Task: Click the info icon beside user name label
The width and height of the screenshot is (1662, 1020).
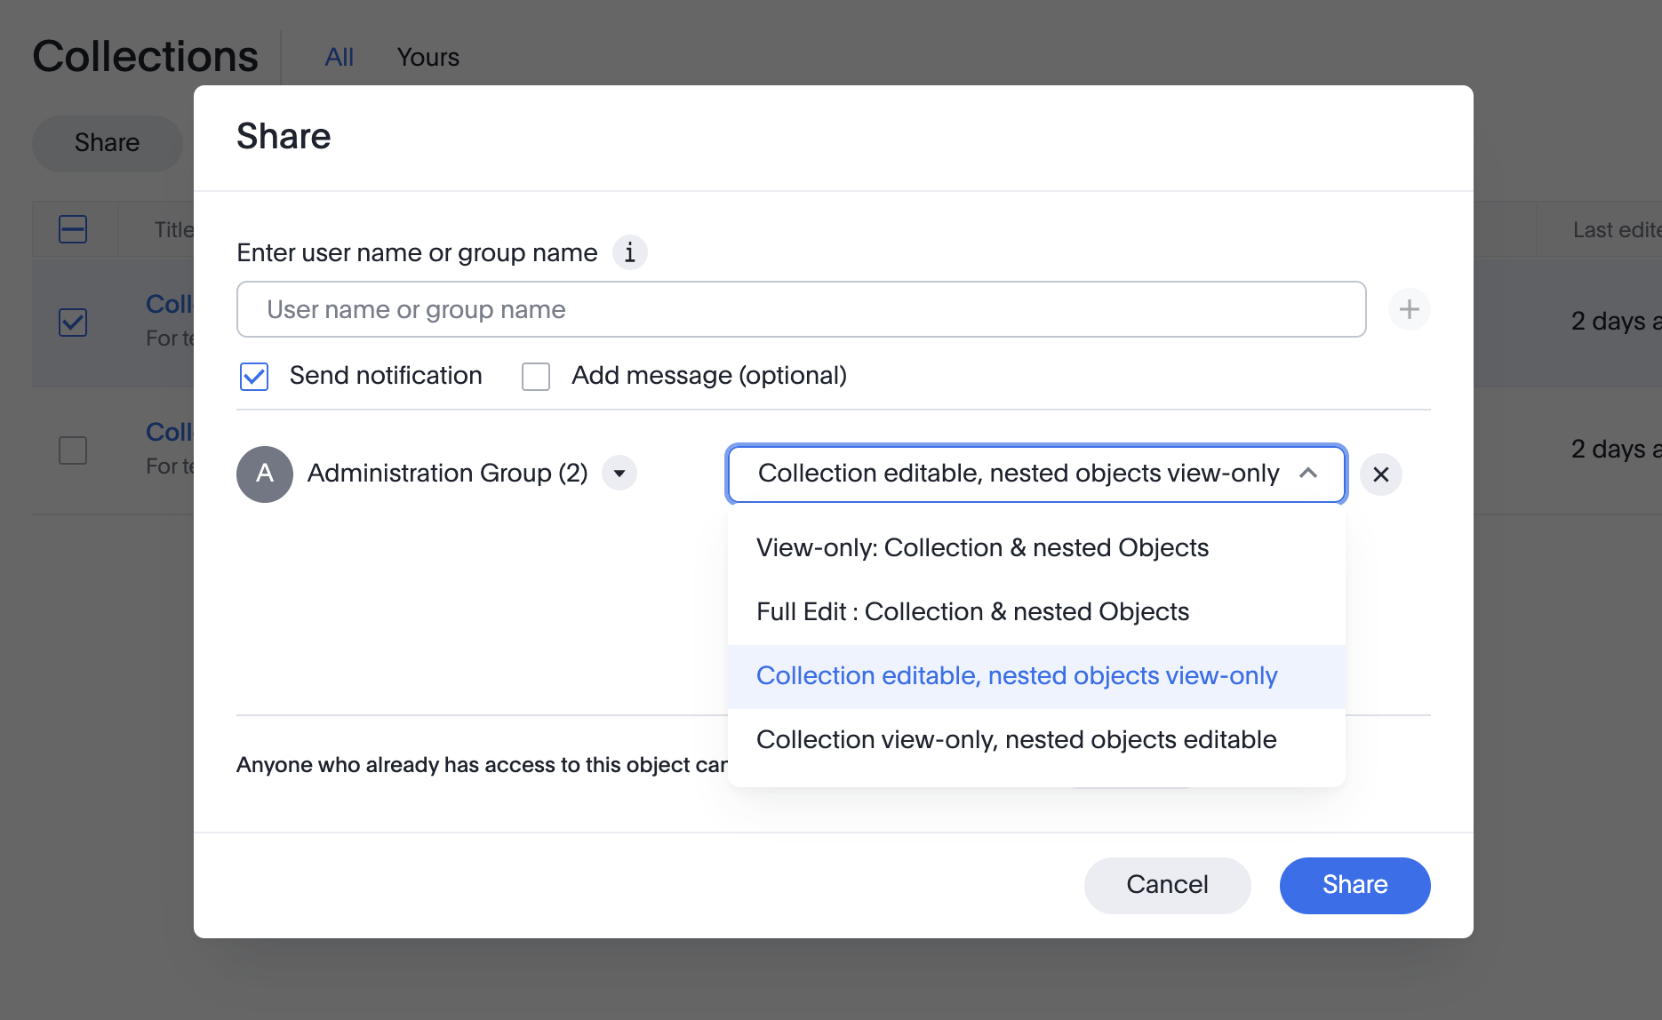Action: pyautogui.click(x=629, y=253)
